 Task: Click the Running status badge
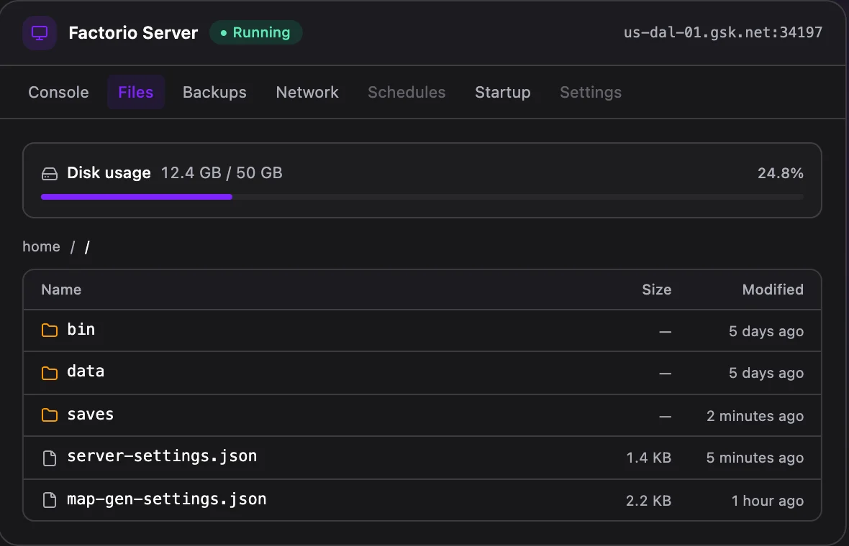(255, 33)
